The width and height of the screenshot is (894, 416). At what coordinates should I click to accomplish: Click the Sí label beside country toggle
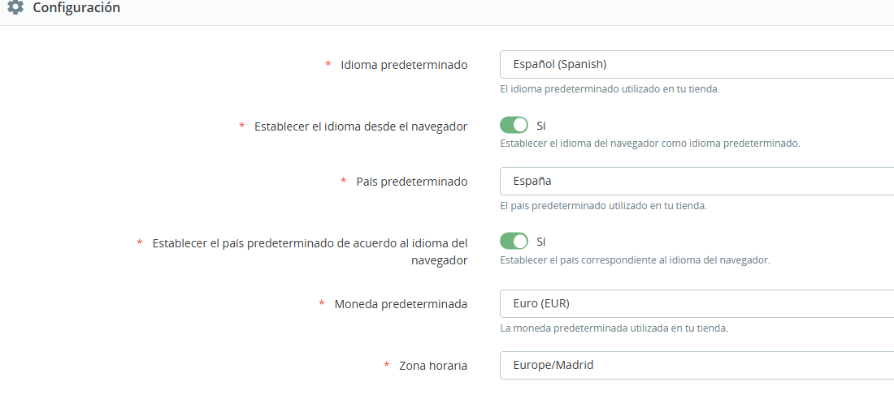click(x=541, y=242)
